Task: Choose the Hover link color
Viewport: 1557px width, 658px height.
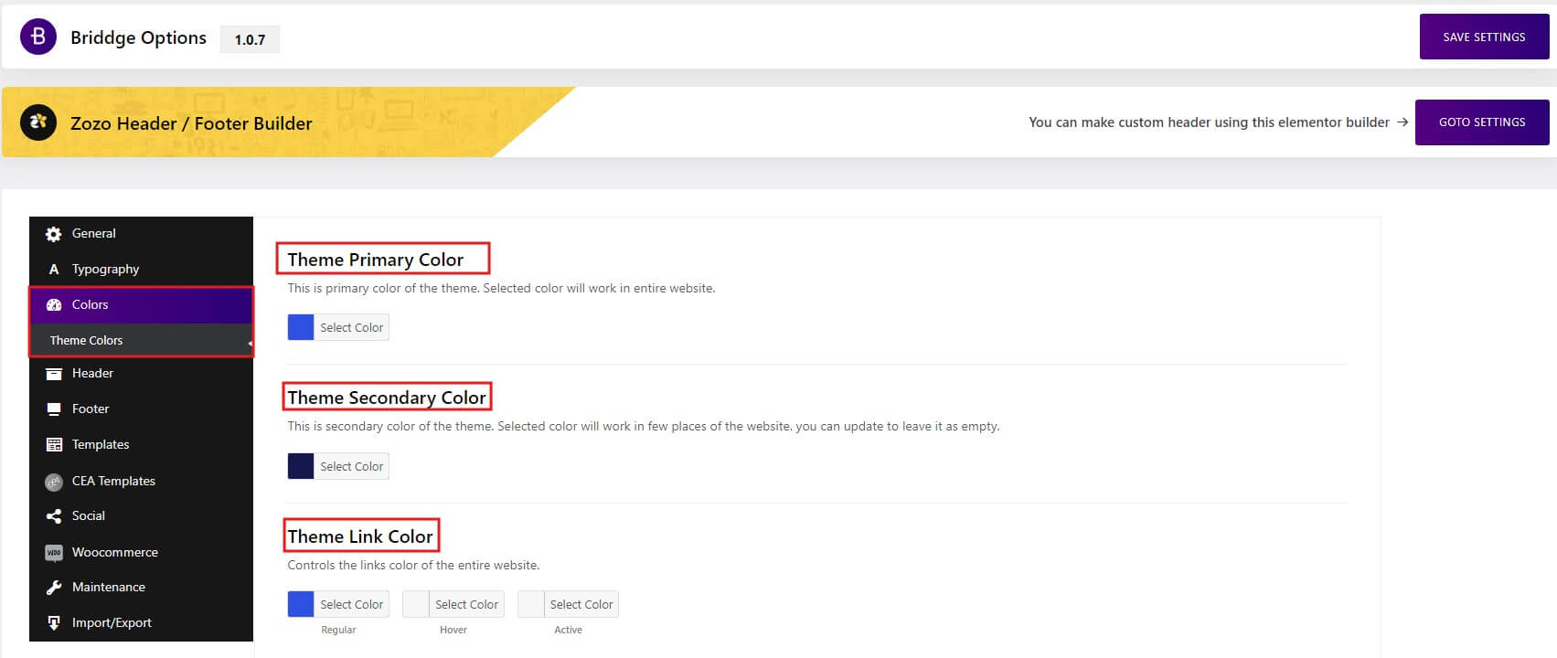Action: point(453,605)
